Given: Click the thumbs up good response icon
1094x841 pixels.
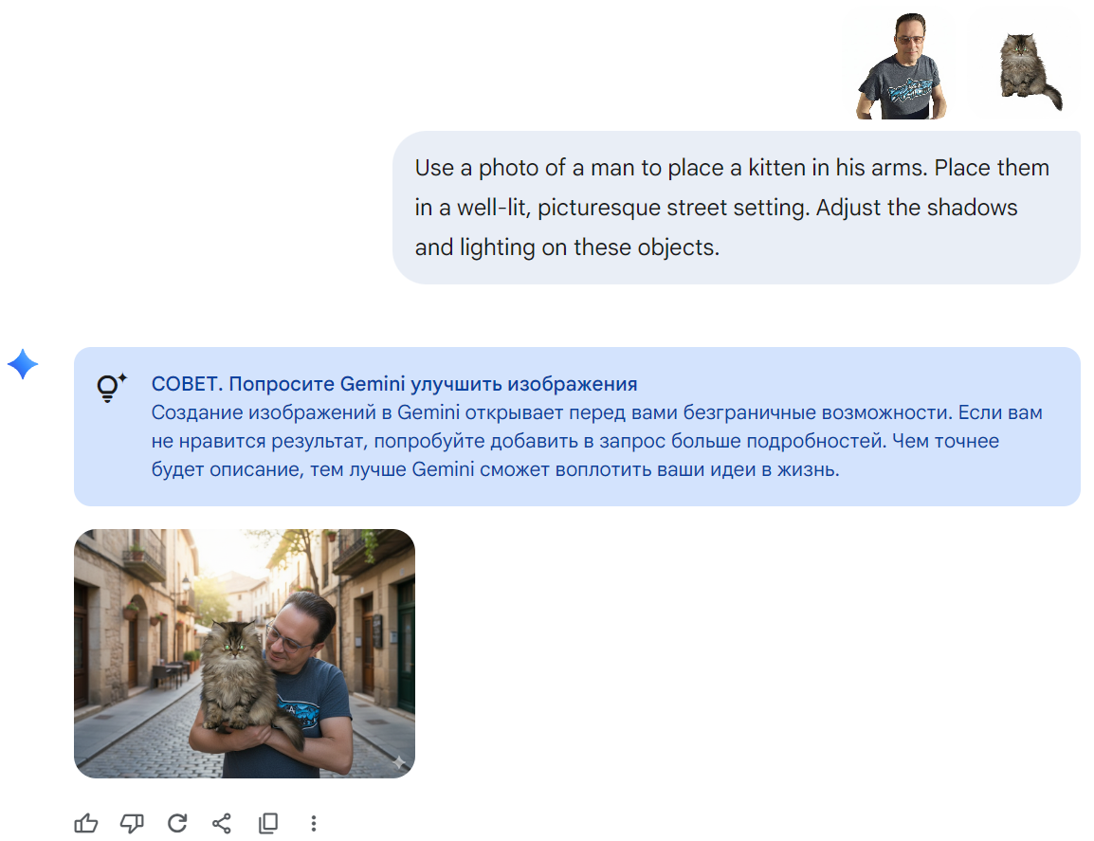Looking at the screenshot, I should (86, 823).
